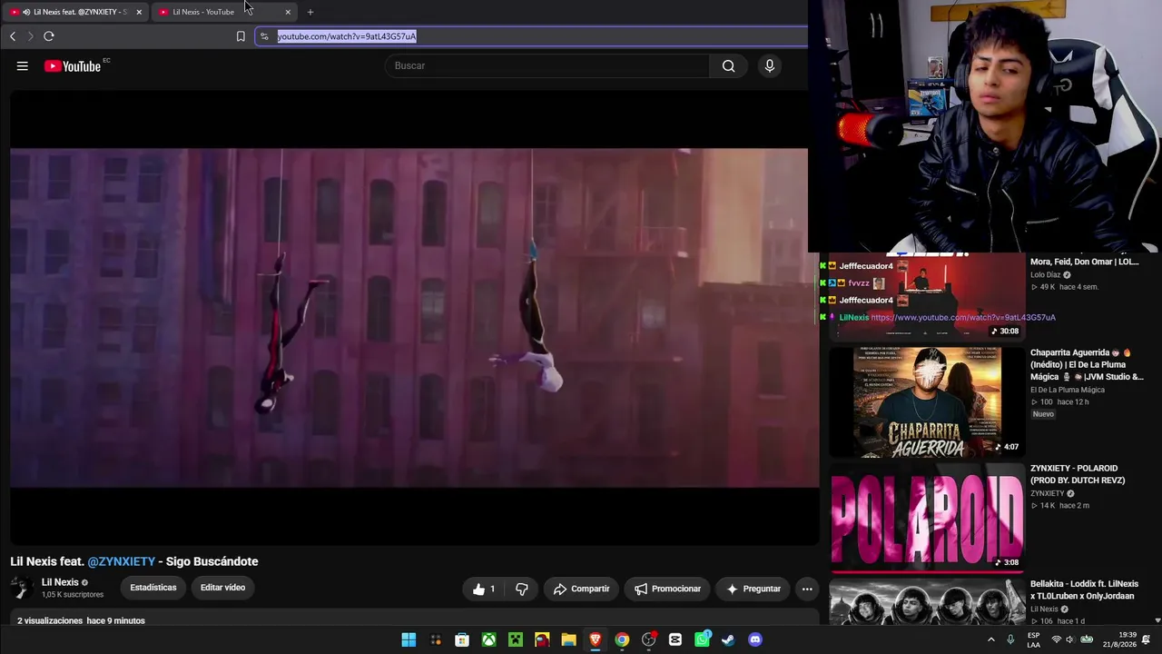The image size is (1162, 654).
Task: Open site settings icon in address bar
Action: 264,36
